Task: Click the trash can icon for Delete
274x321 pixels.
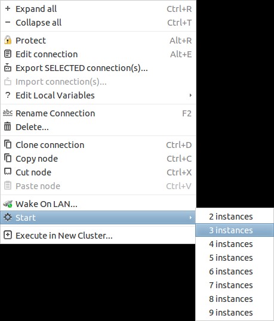Action: coord(8,126)
